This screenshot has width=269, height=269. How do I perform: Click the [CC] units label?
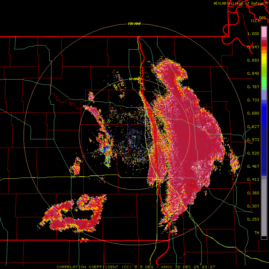255,21
